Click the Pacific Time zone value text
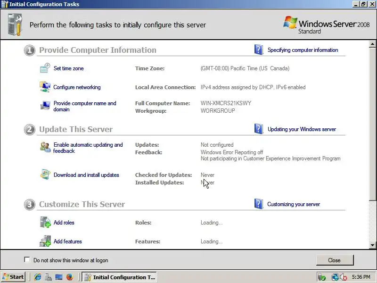Image resolution: width=377 pixels, height=283 pixels. tap(245, 68)
